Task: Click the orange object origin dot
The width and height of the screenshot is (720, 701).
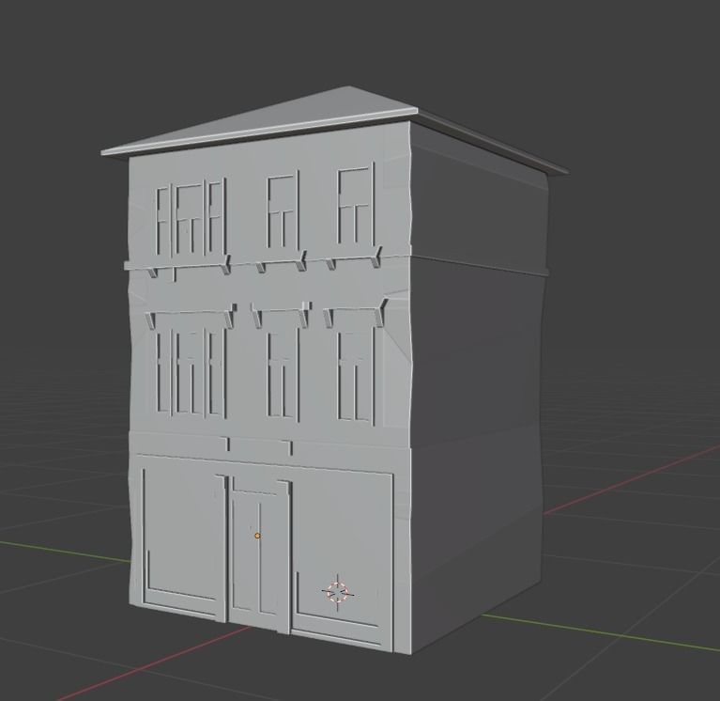Action: [257, 536]
